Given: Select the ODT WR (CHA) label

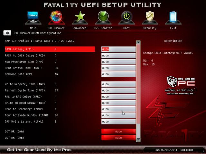Looking at the screenshot, I should pos(14,132).
